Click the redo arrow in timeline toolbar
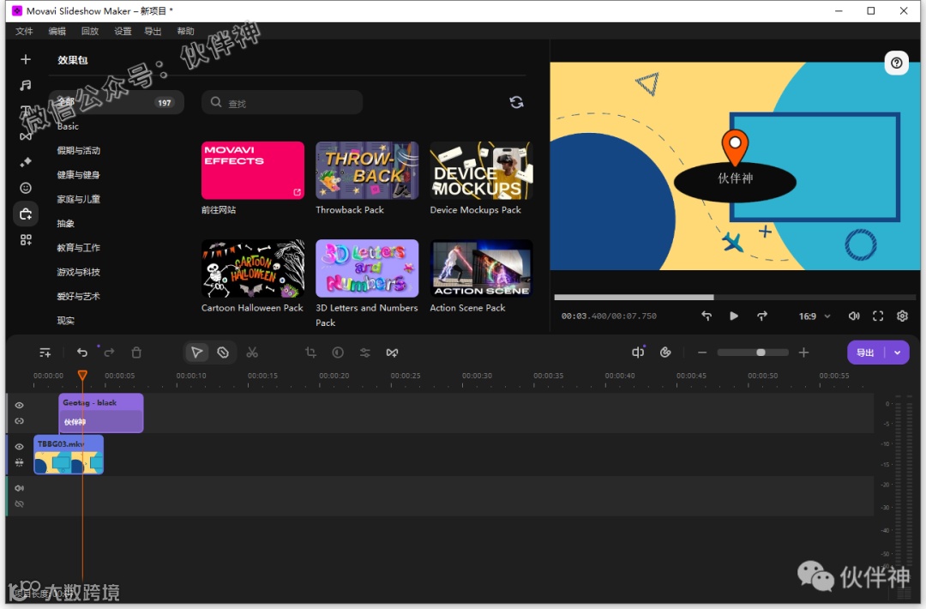Viewport: 926px width, 609px height. (109, 353)
